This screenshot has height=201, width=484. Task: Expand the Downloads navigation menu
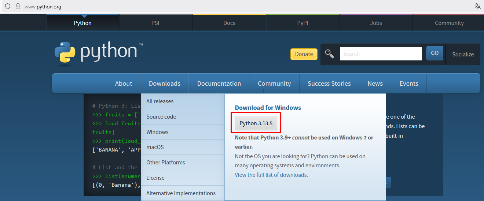point(165,83)
